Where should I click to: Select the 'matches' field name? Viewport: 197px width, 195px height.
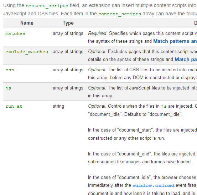tap(15, 34)
